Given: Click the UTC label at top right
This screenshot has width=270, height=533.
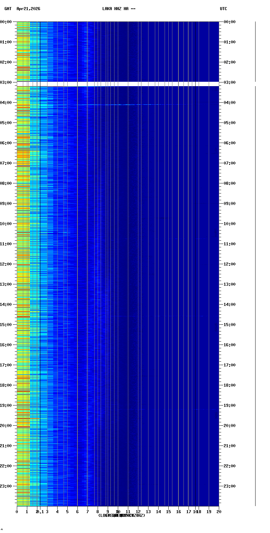Looking at the screenshot, I should coord(224,9).
